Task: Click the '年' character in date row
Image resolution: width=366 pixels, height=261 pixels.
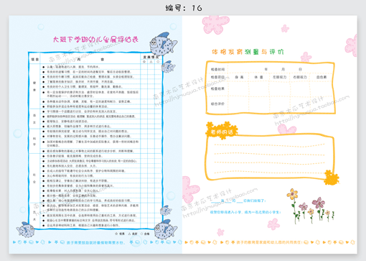Action: [x=266, y=69]
